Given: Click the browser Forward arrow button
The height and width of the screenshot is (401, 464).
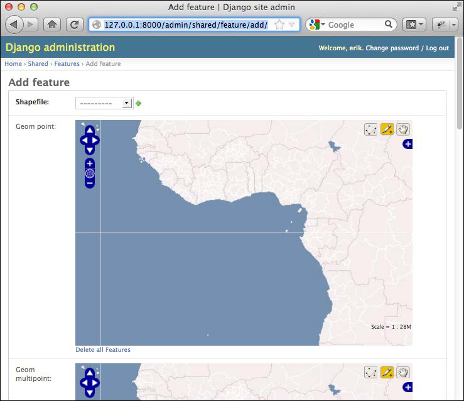Looking at the screenshot, I should point(30,25).
